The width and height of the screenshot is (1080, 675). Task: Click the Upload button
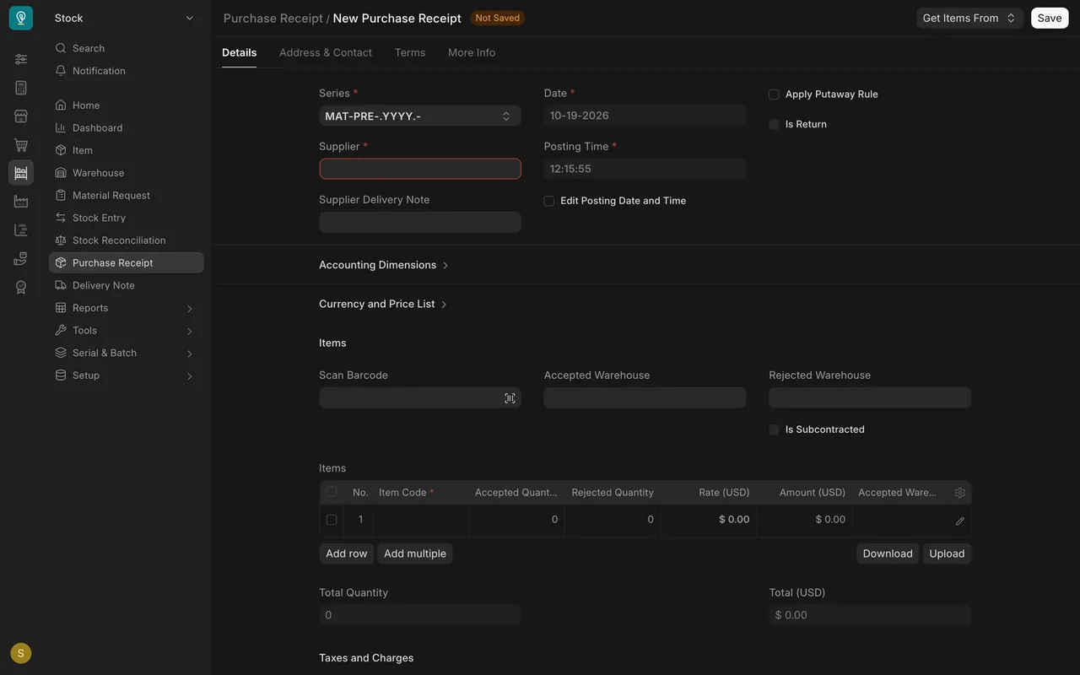click(947, 553)
